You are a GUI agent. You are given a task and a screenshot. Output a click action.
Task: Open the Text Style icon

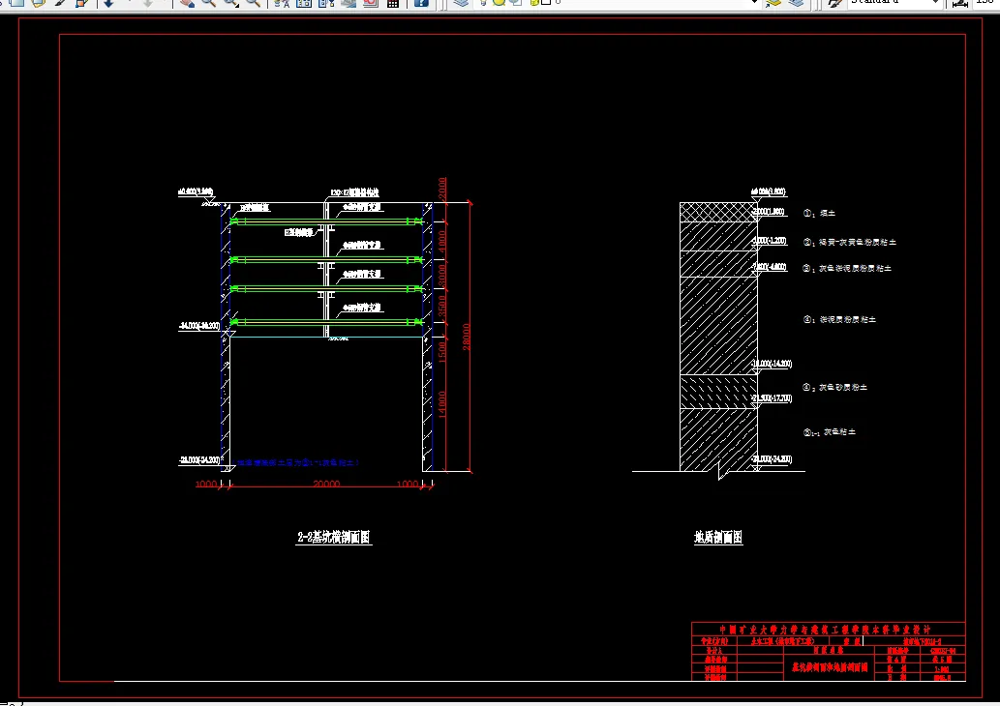833,3
